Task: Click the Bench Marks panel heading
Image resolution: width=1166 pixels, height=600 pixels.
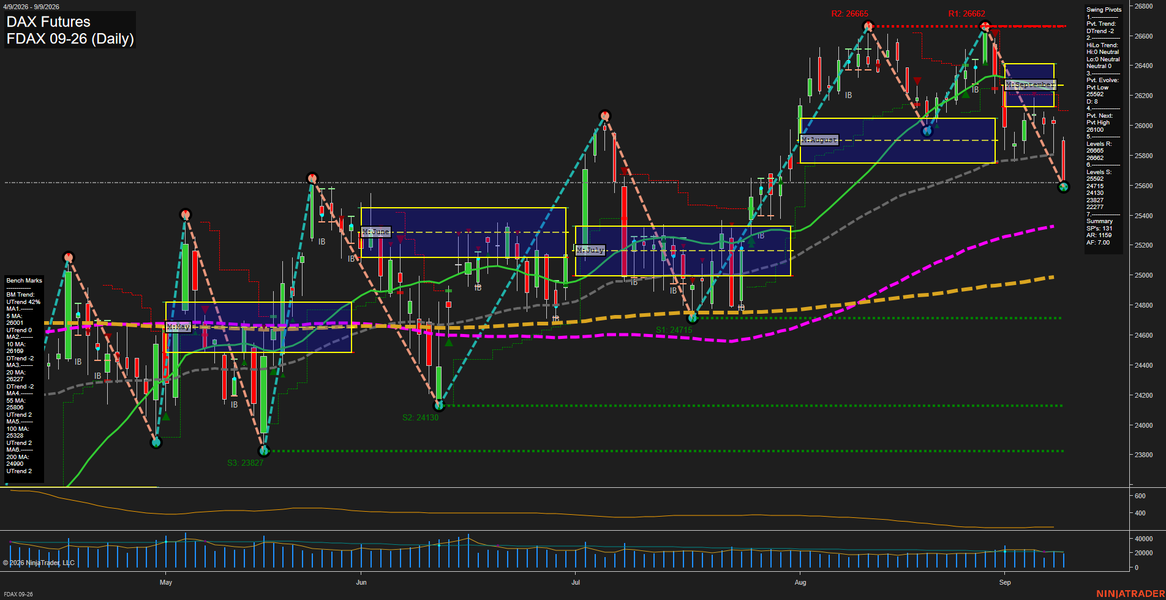Action: [x=24, y=281]
